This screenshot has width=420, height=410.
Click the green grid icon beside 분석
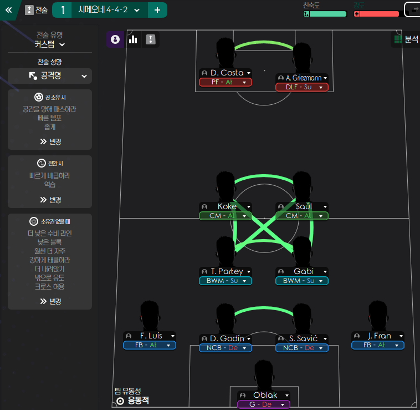[x=398, y=39]
